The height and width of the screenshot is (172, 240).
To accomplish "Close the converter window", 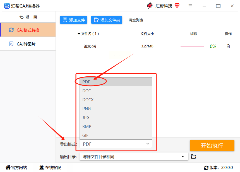I will [232, 6].
